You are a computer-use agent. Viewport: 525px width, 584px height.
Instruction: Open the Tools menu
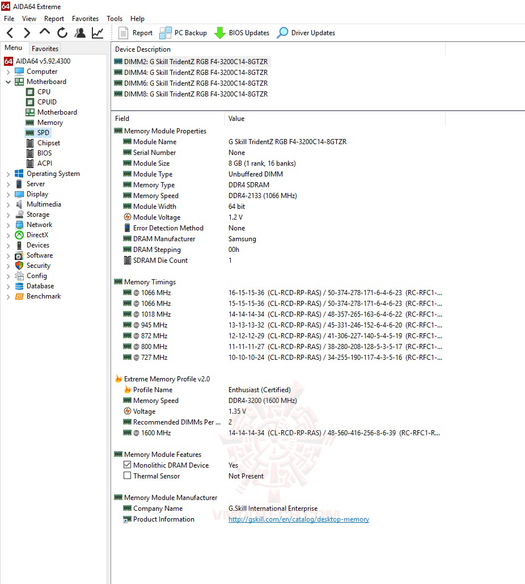point(115,18)
